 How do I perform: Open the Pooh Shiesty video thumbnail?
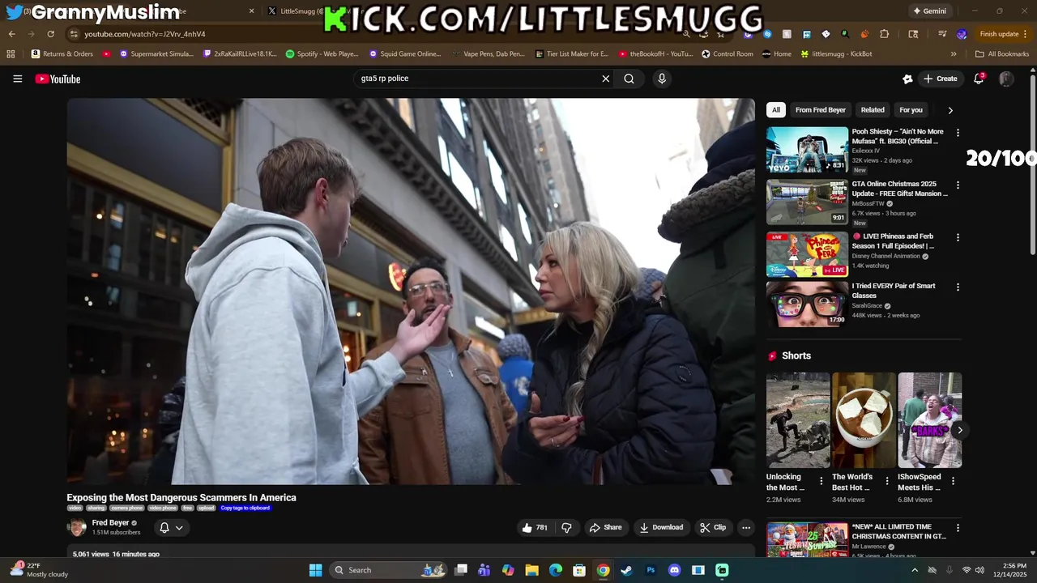point(807,150)
